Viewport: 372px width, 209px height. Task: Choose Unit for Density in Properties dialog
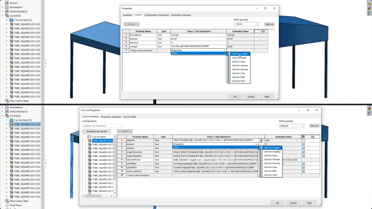point(240,69)
